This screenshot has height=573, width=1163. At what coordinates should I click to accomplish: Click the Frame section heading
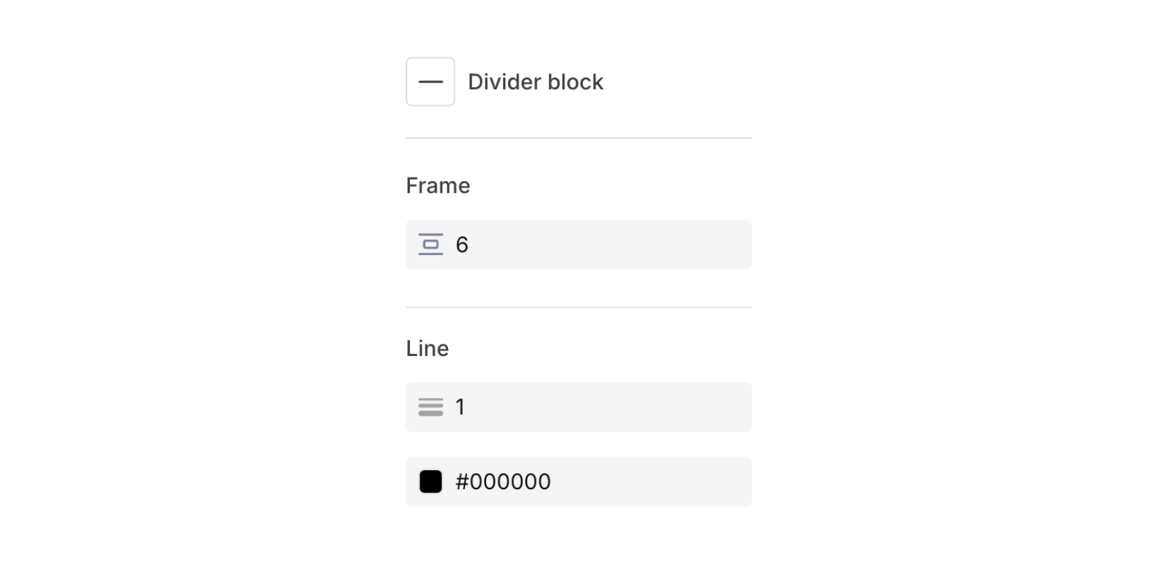click(438, 184)
